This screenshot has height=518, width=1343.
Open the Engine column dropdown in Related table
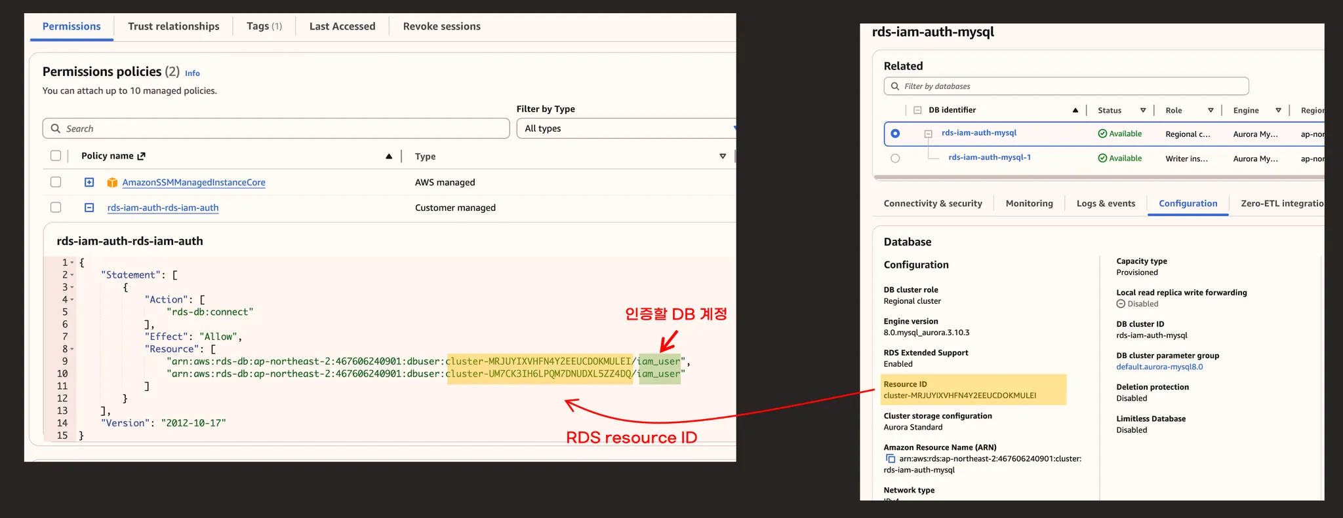pyautogui.click(x=1278, y=110)
